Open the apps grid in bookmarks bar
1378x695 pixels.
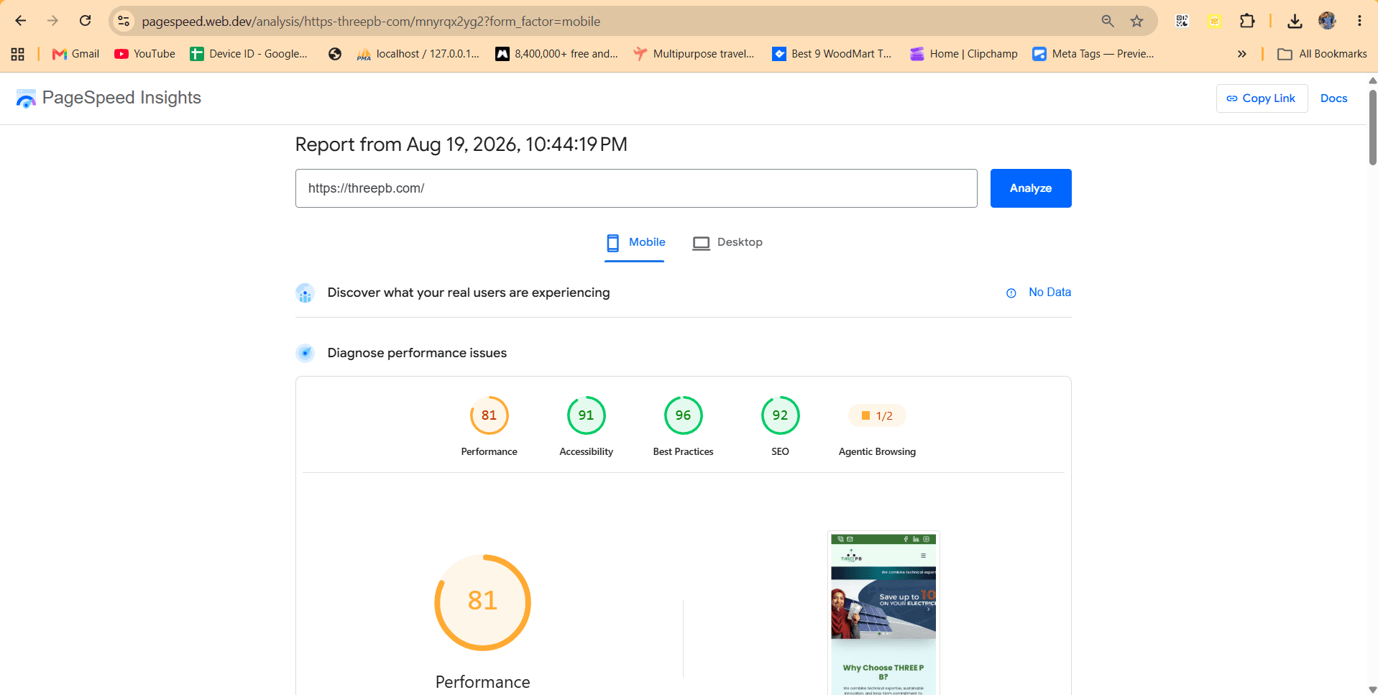click(18, 54)
